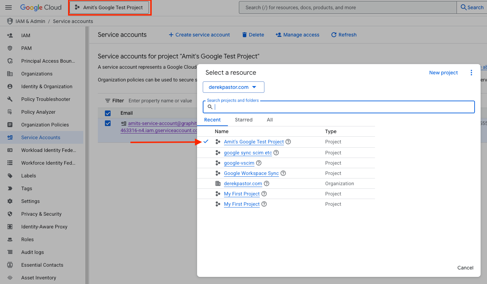Click help icon beside Google Workspace Sync
487x284 pixels.
283,173
